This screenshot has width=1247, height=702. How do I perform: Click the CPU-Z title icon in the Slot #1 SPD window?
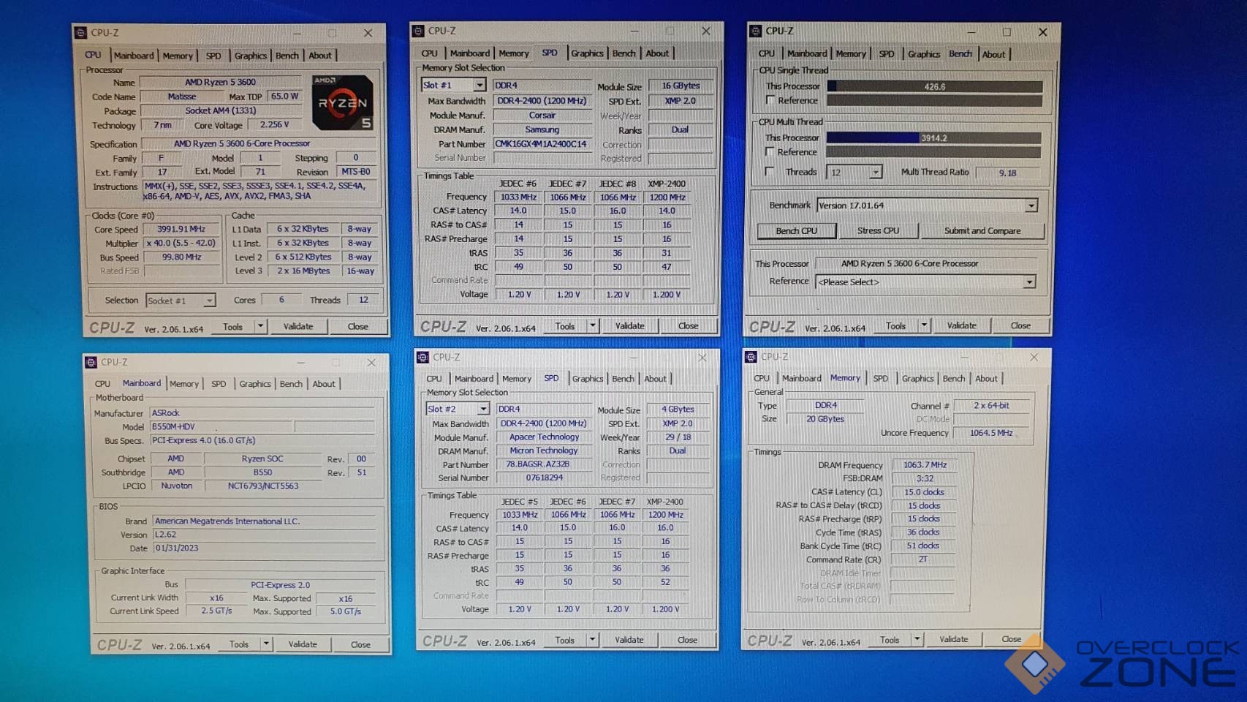click(x=419, y=31)
